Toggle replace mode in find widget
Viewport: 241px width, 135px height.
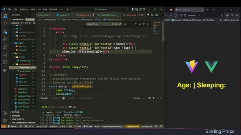tap(84, 24)
